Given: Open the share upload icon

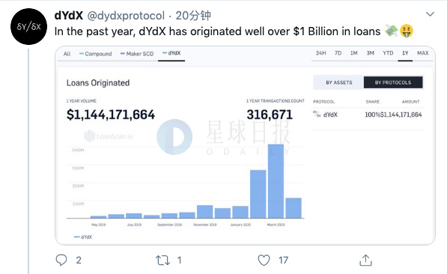Looking at the screenshot, I should (365, 260).
